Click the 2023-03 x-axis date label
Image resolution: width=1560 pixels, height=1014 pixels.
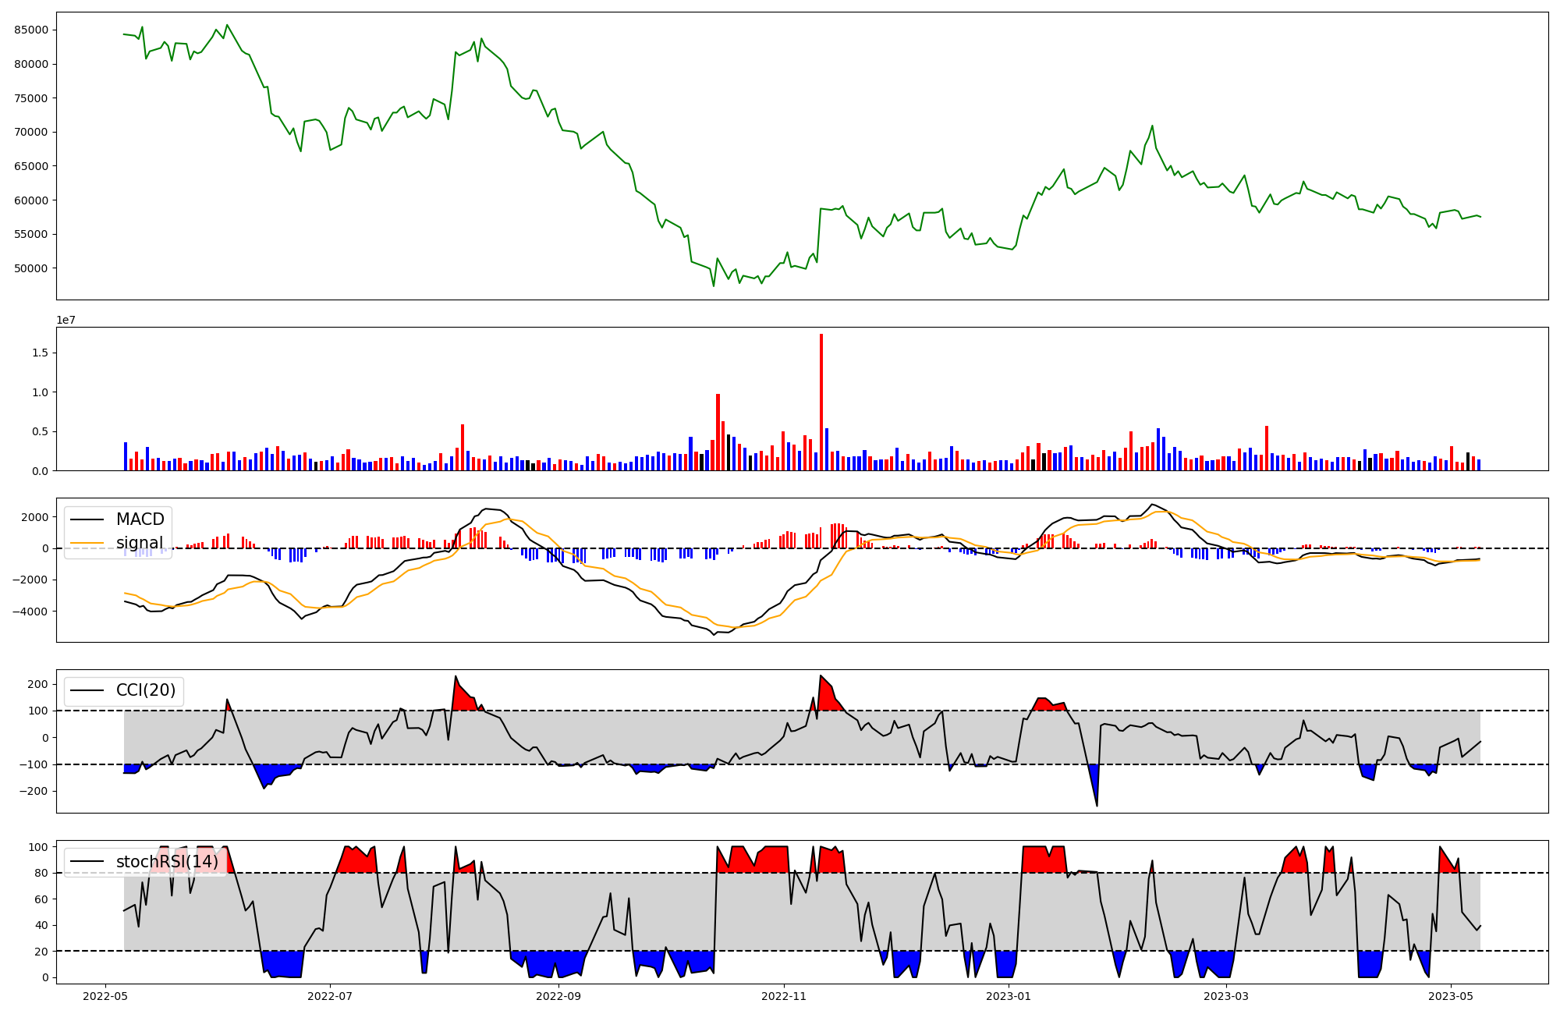pyautogui.click(x=1227, y=996)
